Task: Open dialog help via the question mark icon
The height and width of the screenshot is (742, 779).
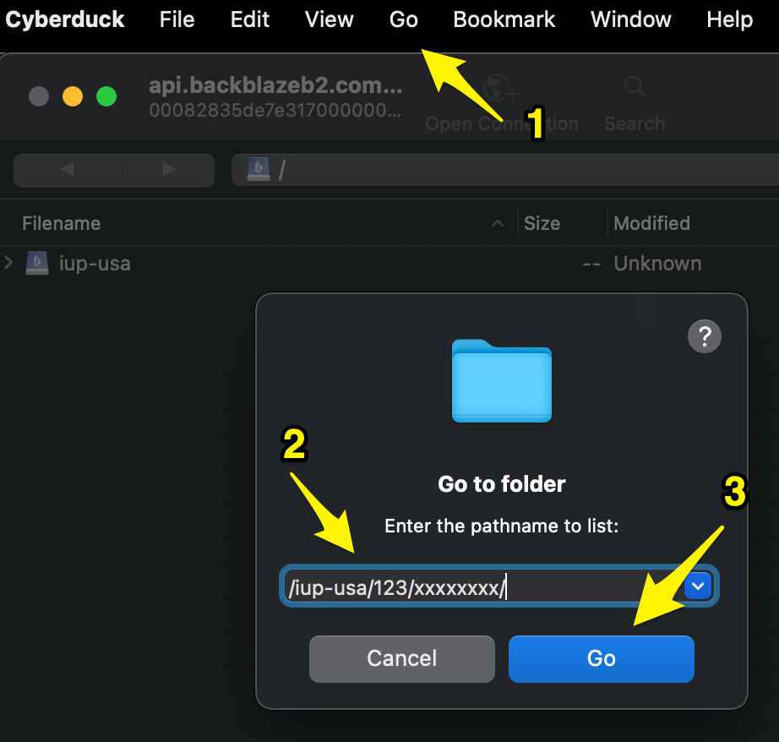Action: 704,336
